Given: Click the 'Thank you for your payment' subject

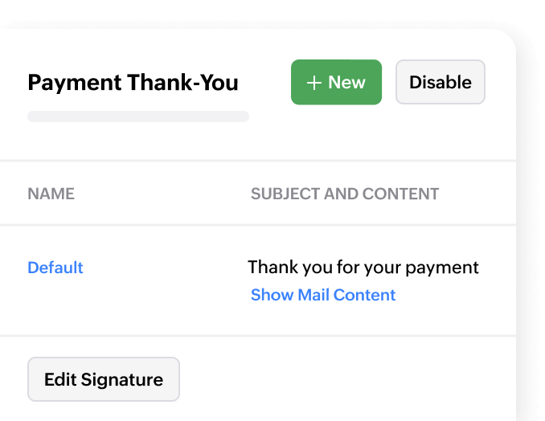Looking at the screenshot, I should [x=363, y=268].
